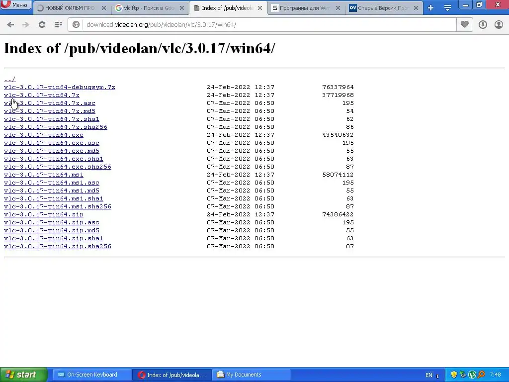Go back to the previous page
Image resolution: width=509 pixels, height=382 pixels.
pyautogui.click(x=10, y=25)
